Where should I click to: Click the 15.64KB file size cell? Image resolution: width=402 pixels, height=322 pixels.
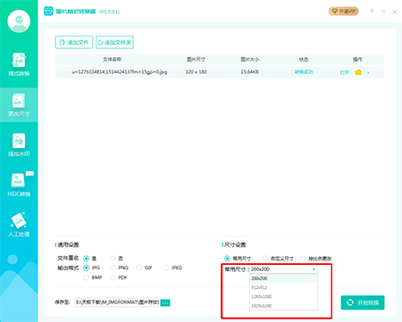[x=249, y=72]
